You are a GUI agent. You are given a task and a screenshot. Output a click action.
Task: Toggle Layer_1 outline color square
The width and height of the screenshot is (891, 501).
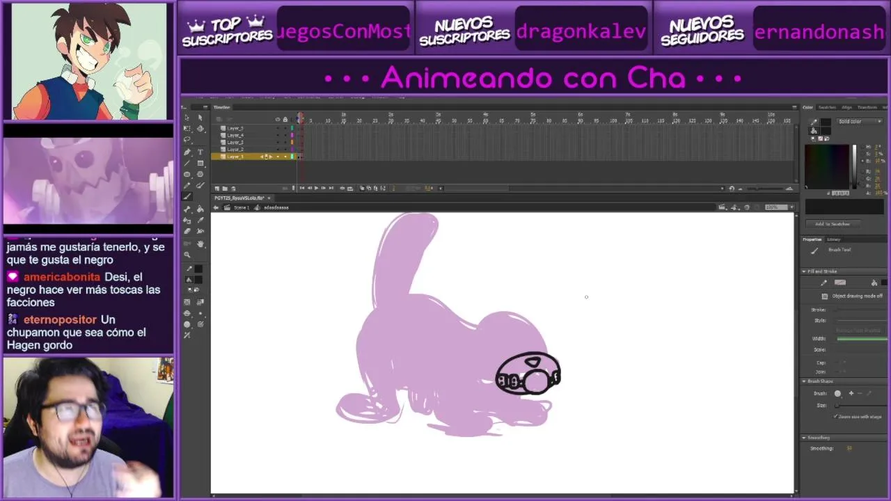292,157
